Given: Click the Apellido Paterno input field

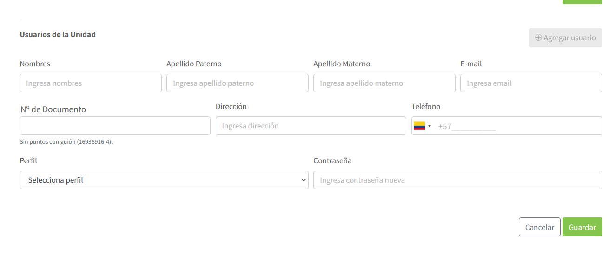Looking at the screenshot, I should pos(238,83).
